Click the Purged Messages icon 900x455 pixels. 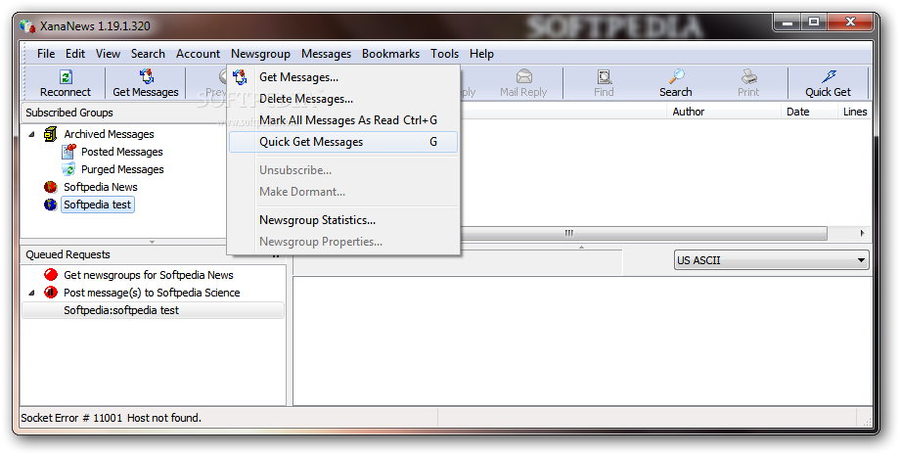point(68,169)
